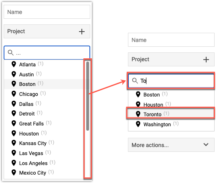Image resolution: width=219 pixels, height=183 pixels.
Task: Click the search magnifier in left location field
Action: pyautogui.click(x=10, y=53)
